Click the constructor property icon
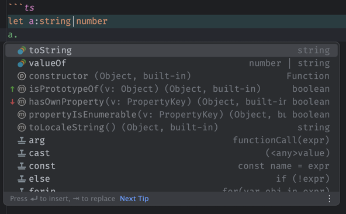 22,76
